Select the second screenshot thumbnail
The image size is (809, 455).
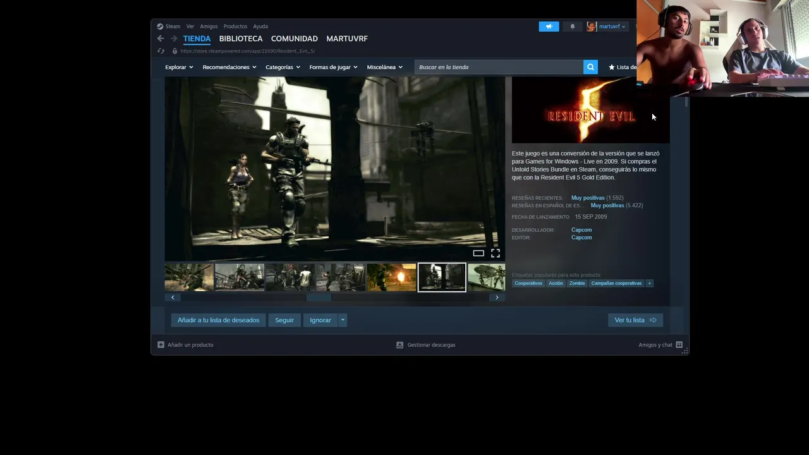pyautogui.click(x=240, y=277)
